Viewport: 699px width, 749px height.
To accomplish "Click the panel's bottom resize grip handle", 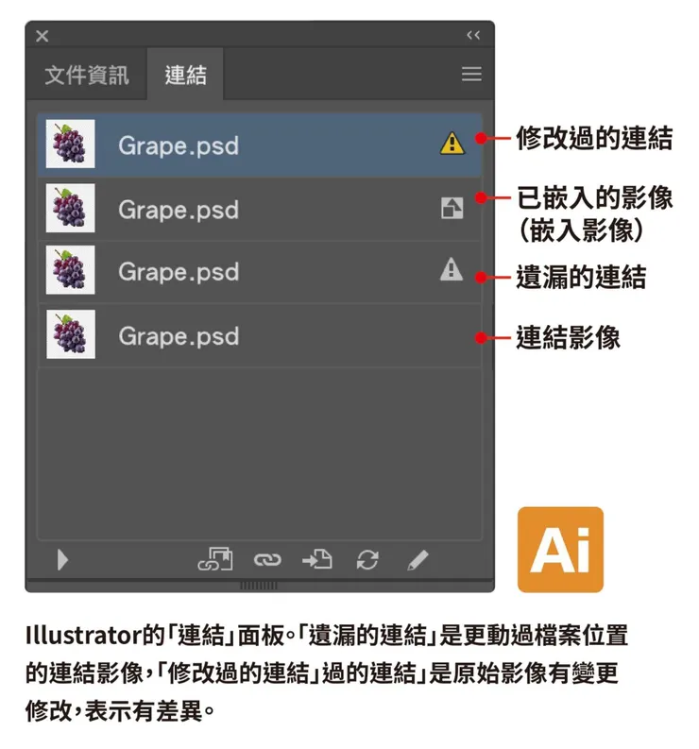I will [x=259, y=586].
